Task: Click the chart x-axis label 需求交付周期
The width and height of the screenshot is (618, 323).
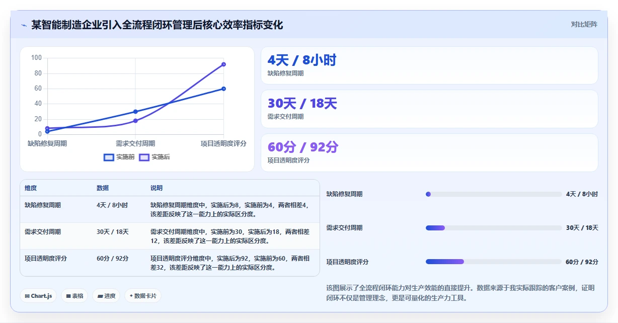Action: coord(135,143)
